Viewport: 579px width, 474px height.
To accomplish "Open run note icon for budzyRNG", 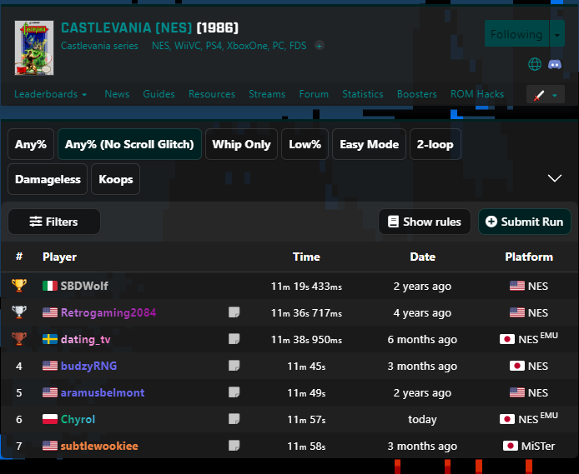I will pyautogui.click(x=234, y=366).
